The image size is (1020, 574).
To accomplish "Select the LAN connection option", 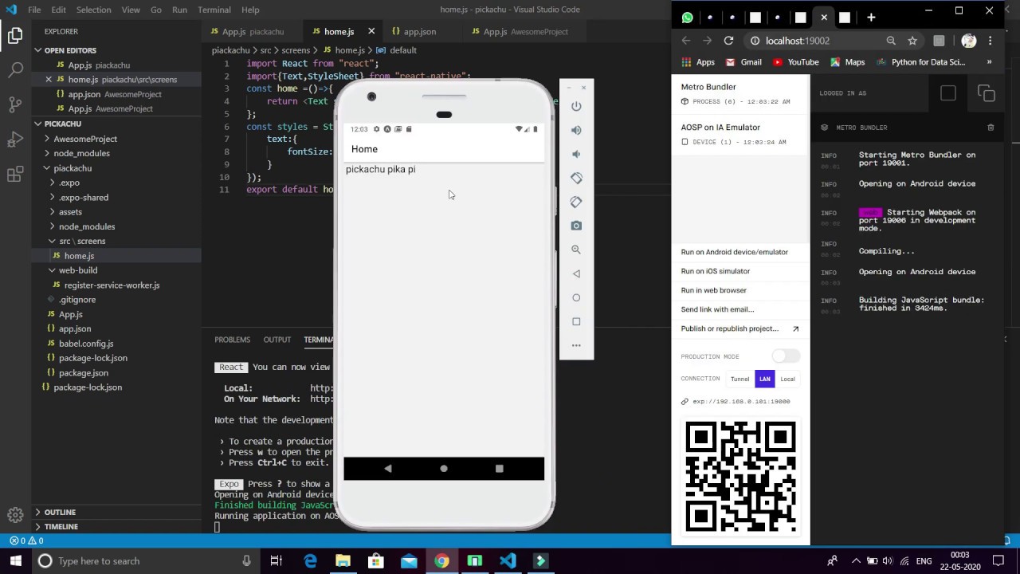I will (x=765, y=379).
